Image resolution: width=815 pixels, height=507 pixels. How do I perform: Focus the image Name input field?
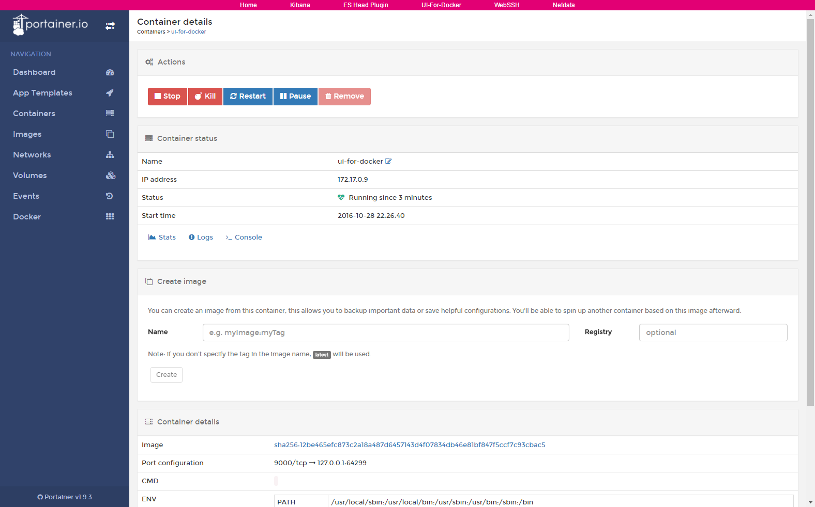pyautogui.click(x=386, y=332)
